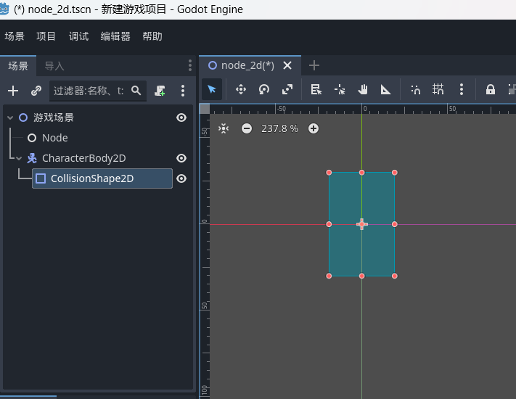Screen dimensions: 516x399
Task: Lock the selected node with padlock icon
Action: [491, 89]
